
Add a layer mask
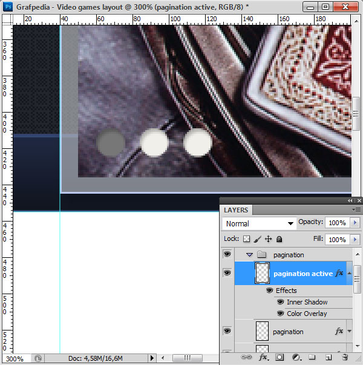(x=280, y=357)
